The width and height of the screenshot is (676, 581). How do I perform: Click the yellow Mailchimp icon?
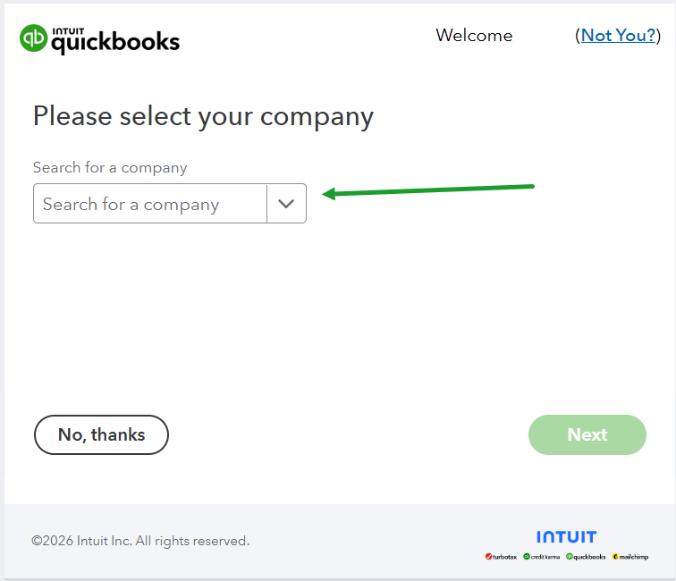tap(615, 557)
